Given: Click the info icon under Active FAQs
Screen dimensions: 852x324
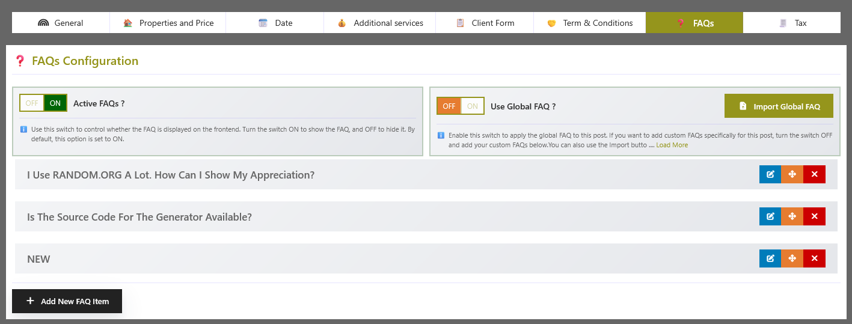Looking at the screenshot, I should (23, 129).
